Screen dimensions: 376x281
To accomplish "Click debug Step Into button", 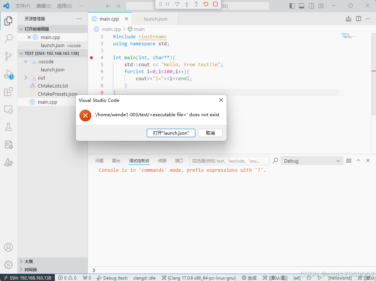I will tap(187, 4).
